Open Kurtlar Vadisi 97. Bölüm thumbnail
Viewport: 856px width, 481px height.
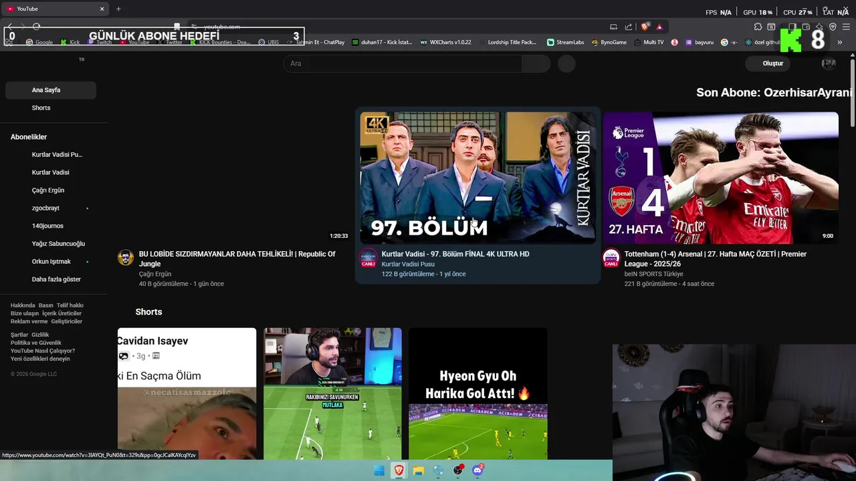(477, 178)
